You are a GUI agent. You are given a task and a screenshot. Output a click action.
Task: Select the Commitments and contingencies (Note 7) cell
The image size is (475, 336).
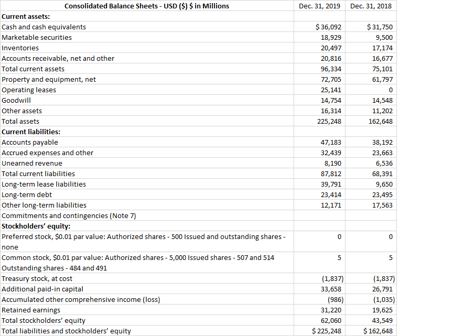[x=69, y=215]
